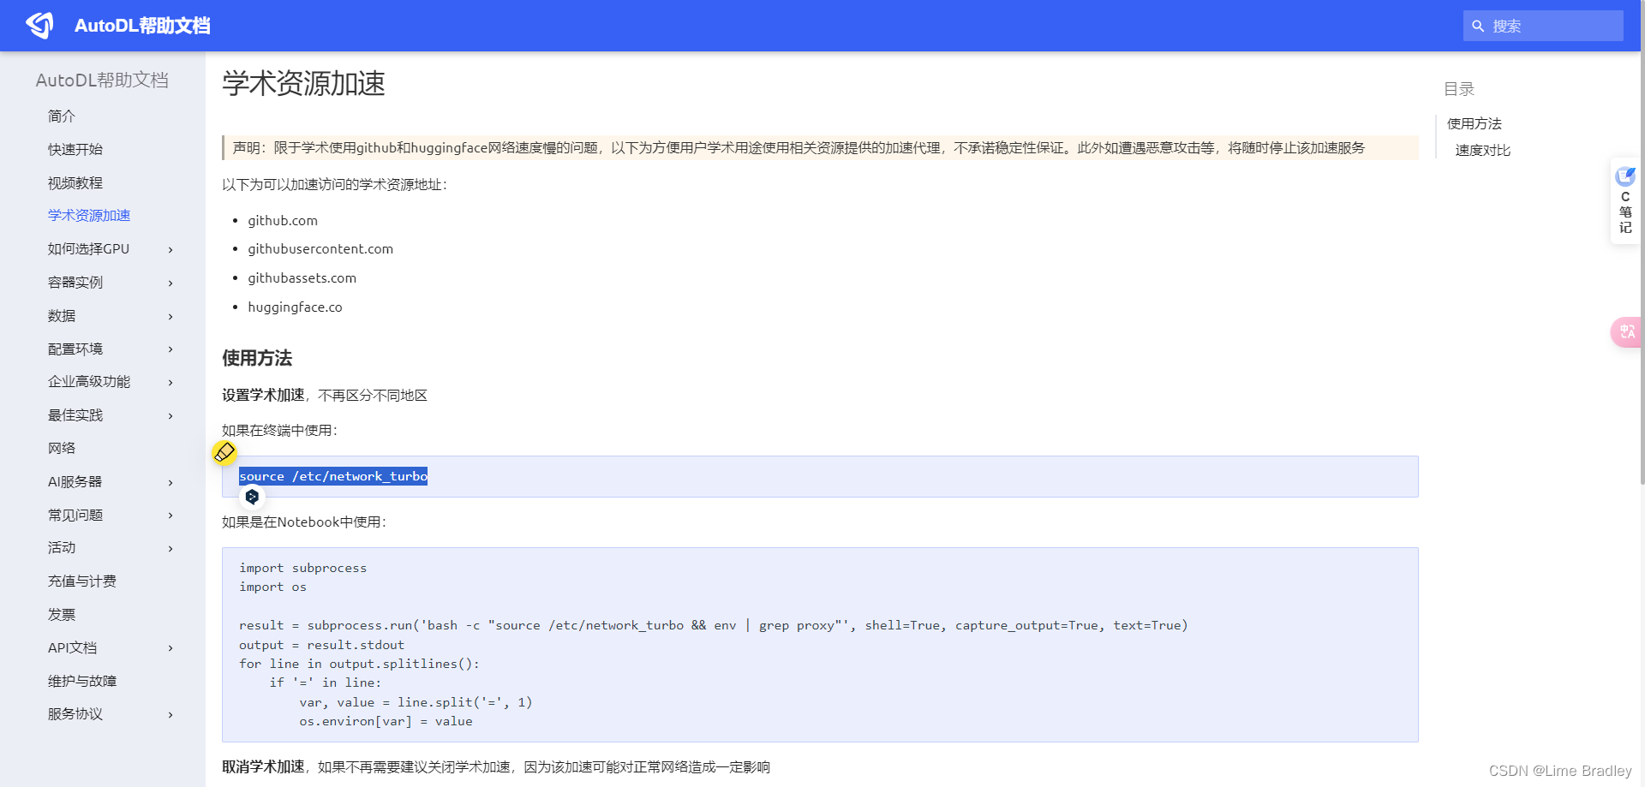
Task: Expand the 服务协议 section chevron
Action: 170,714
